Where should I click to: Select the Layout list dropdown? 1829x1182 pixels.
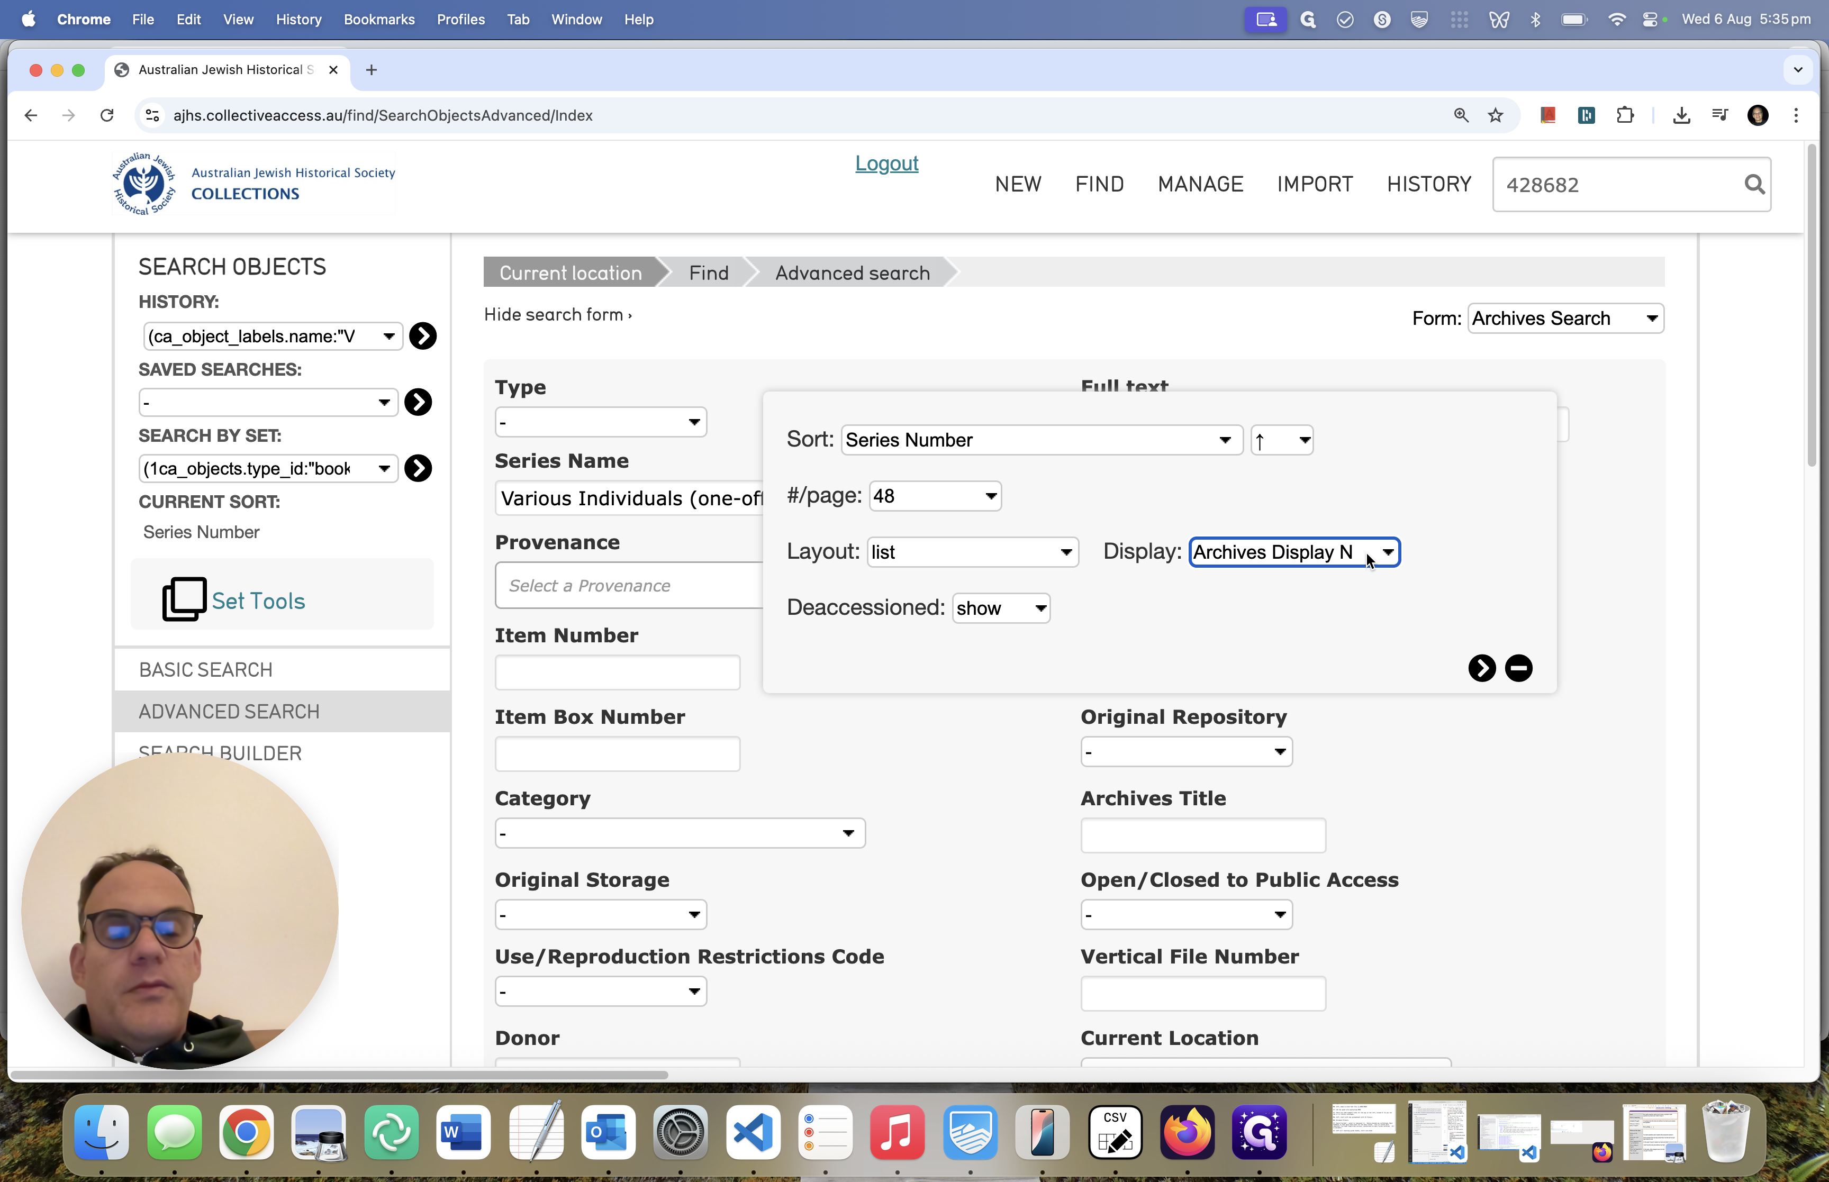(972, 552)
